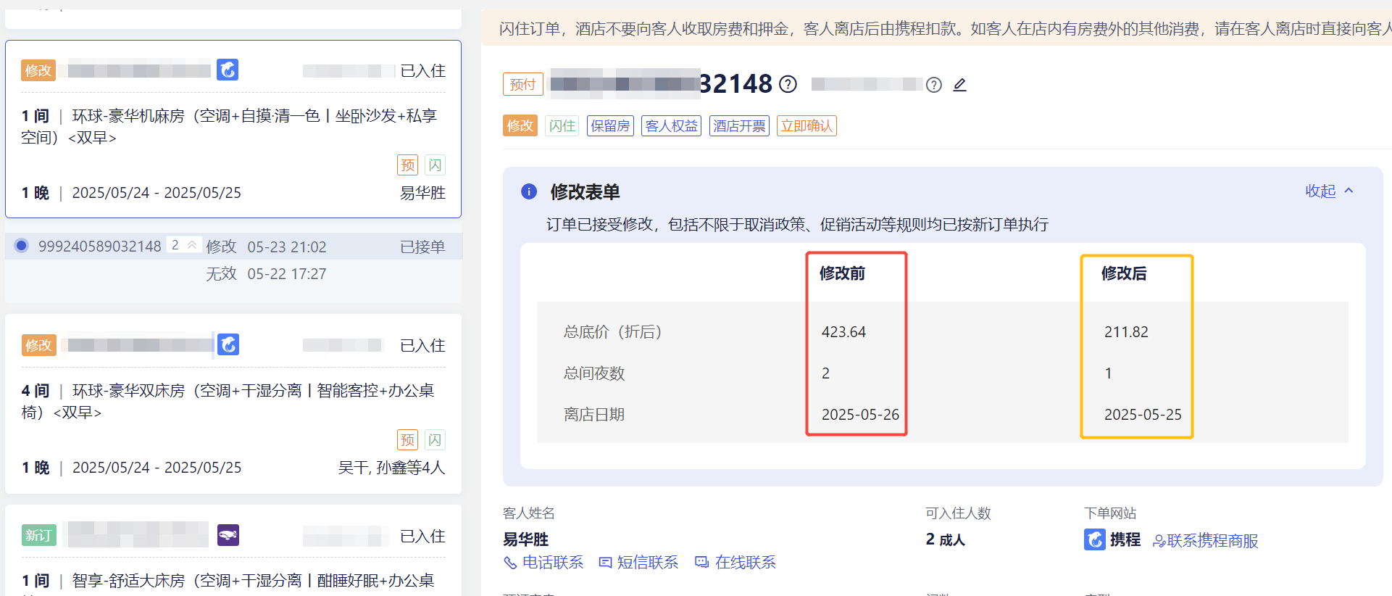The height and width of the screenshot is (596, 1392).
Task: Click 2 成人 occupancy value
Action: click(x=945, y=539)
